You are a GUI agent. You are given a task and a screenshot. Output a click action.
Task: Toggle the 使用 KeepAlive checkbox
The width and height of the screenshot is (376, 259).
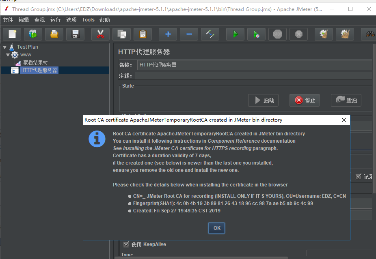(126, 244)
